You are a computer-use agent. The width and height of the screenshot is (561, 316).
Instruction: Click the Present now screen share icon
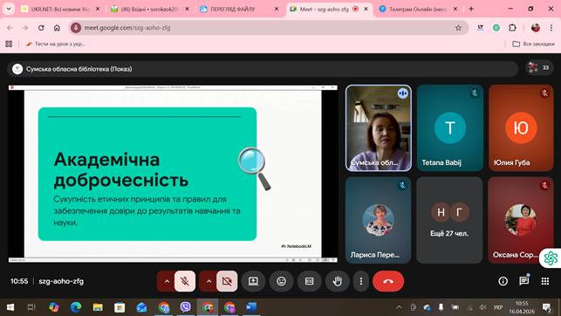pos(253,281)
